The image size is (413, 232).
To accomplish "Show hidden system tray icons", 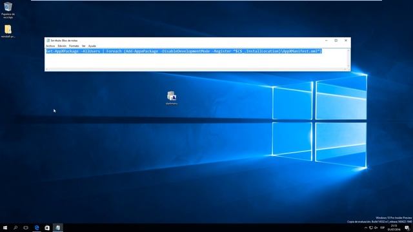I will [x=366, y=227].
